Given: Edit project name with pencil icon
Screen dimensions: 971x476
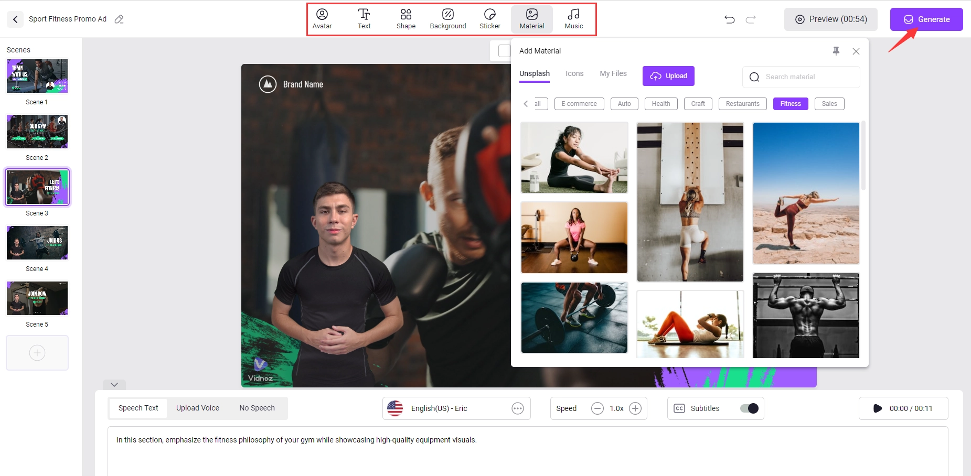Looking at the screenshot, I should (119, 19).
